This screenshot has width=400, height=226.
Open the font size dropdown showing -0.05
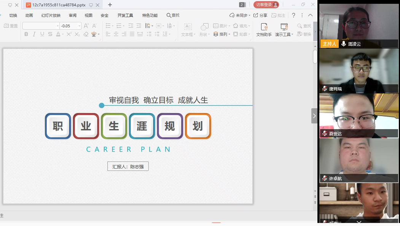point(80,26)
